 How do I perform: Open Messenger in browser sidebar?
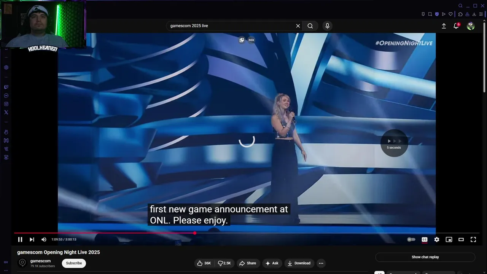(6, 96)
